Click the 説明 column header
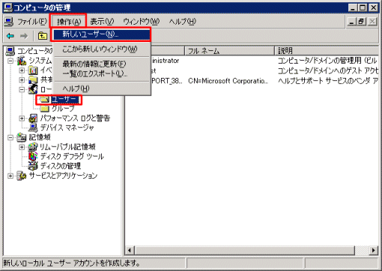Screen dimensions: 382x271 click(x=327, y=51)
